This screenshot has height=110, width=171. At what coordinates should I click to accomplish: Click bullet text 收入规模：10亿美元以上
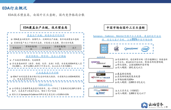[x=130, y=67]
